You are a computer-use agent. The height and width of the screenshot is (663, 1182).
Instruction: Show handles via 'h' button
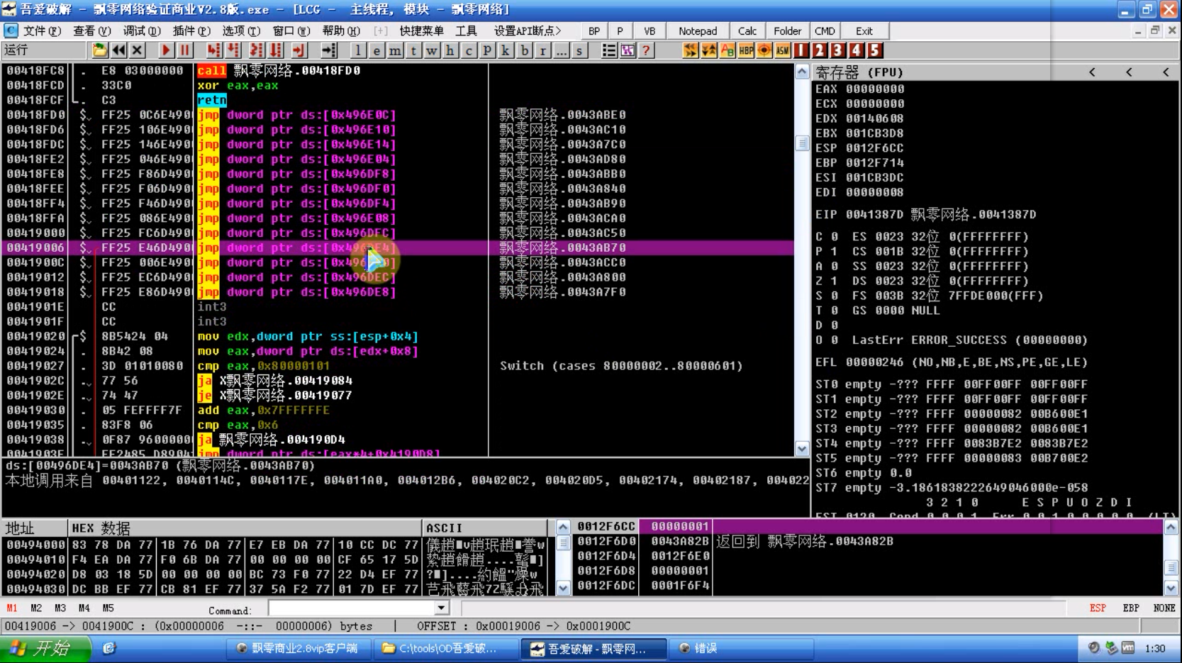tap(450, 50)
